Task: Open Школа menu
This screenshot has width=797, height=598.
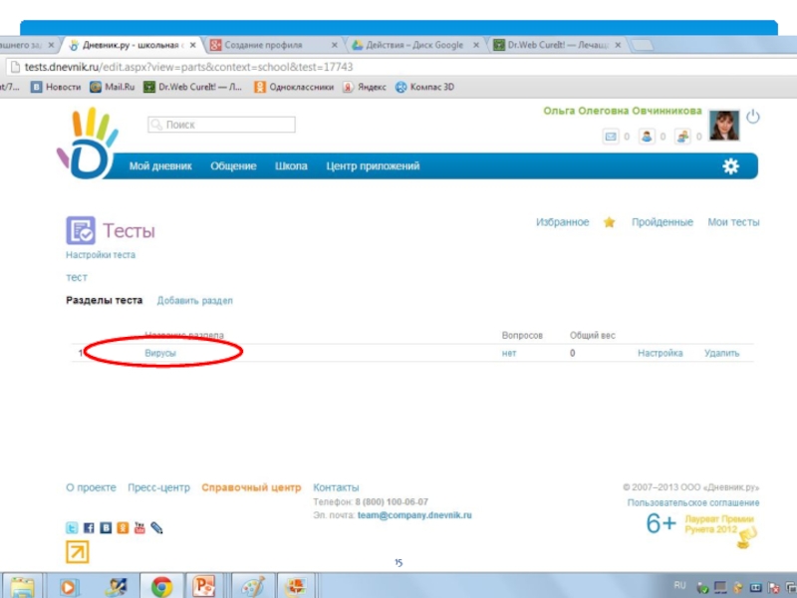Action: tap(291, 166)
